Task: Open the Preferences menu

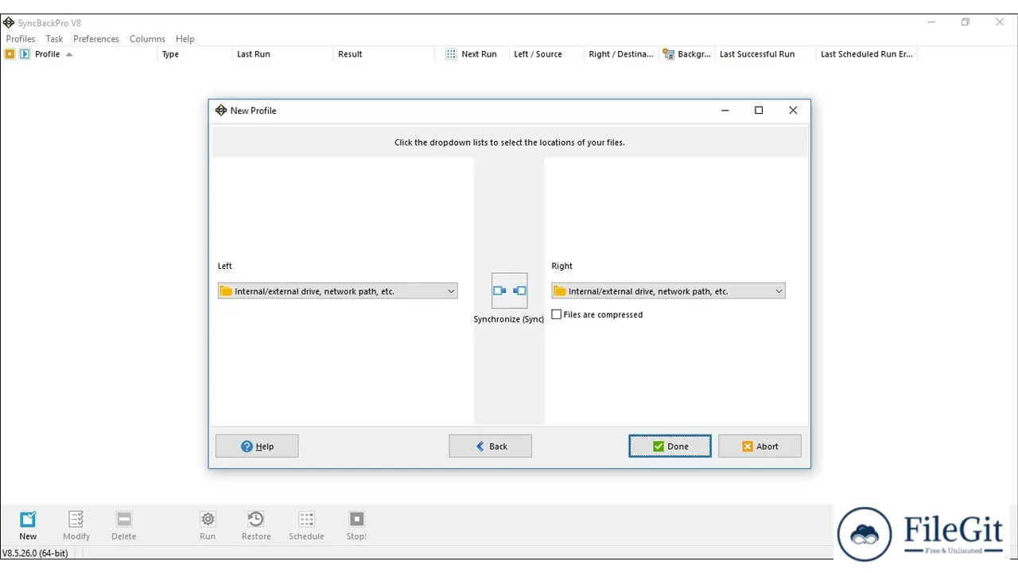Action: [96, 39]
